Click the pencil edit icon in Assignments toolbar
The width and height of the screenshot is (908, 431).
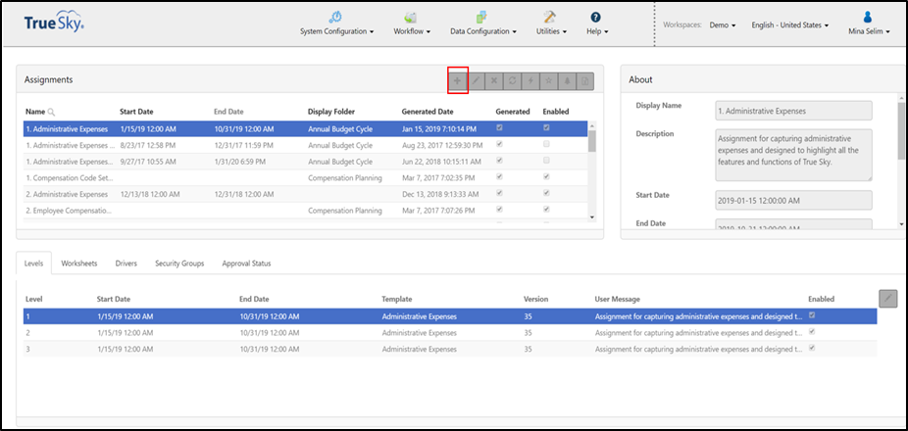pos(476,81)
